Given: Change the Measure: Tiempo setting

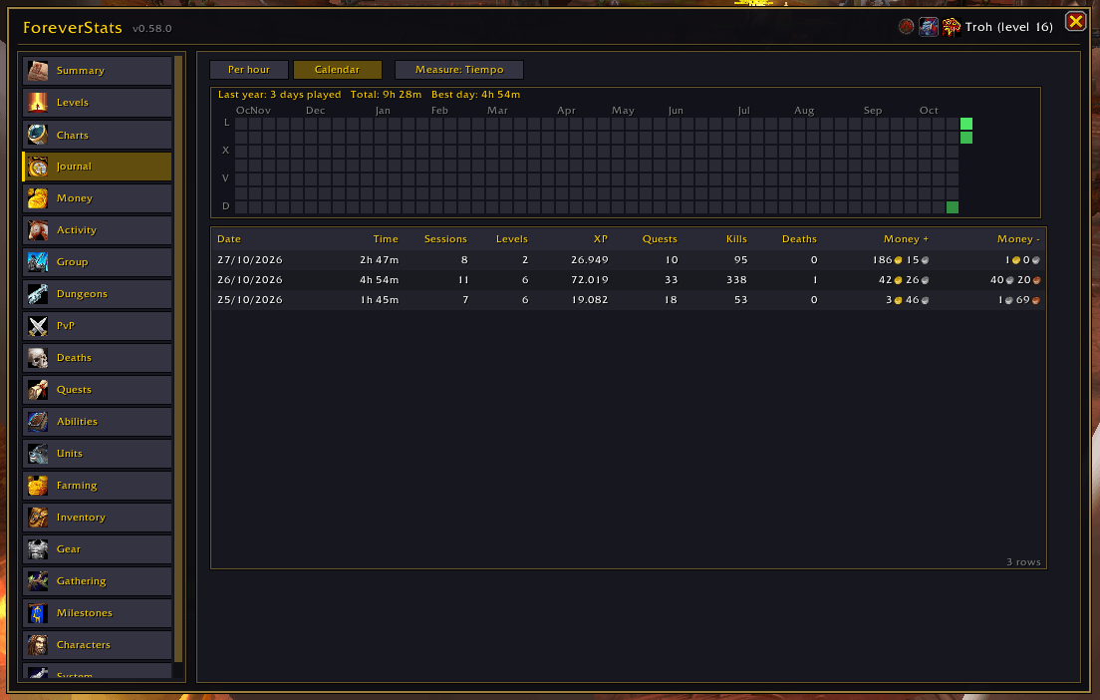Looking at the screenshot, I should [459, 70].
